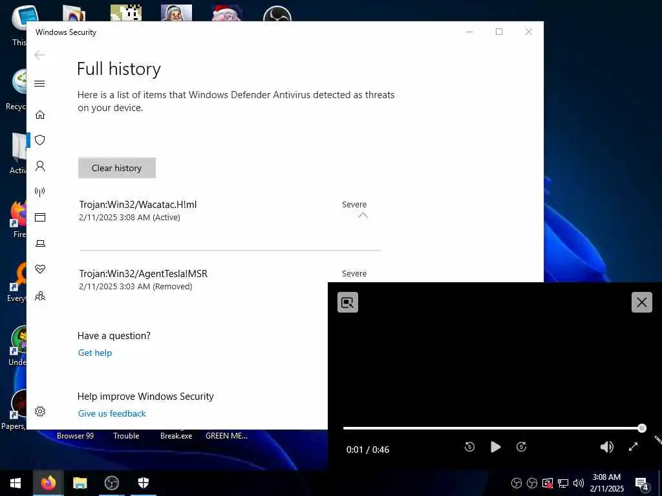Rewind the video five seconds

(469, 447)
